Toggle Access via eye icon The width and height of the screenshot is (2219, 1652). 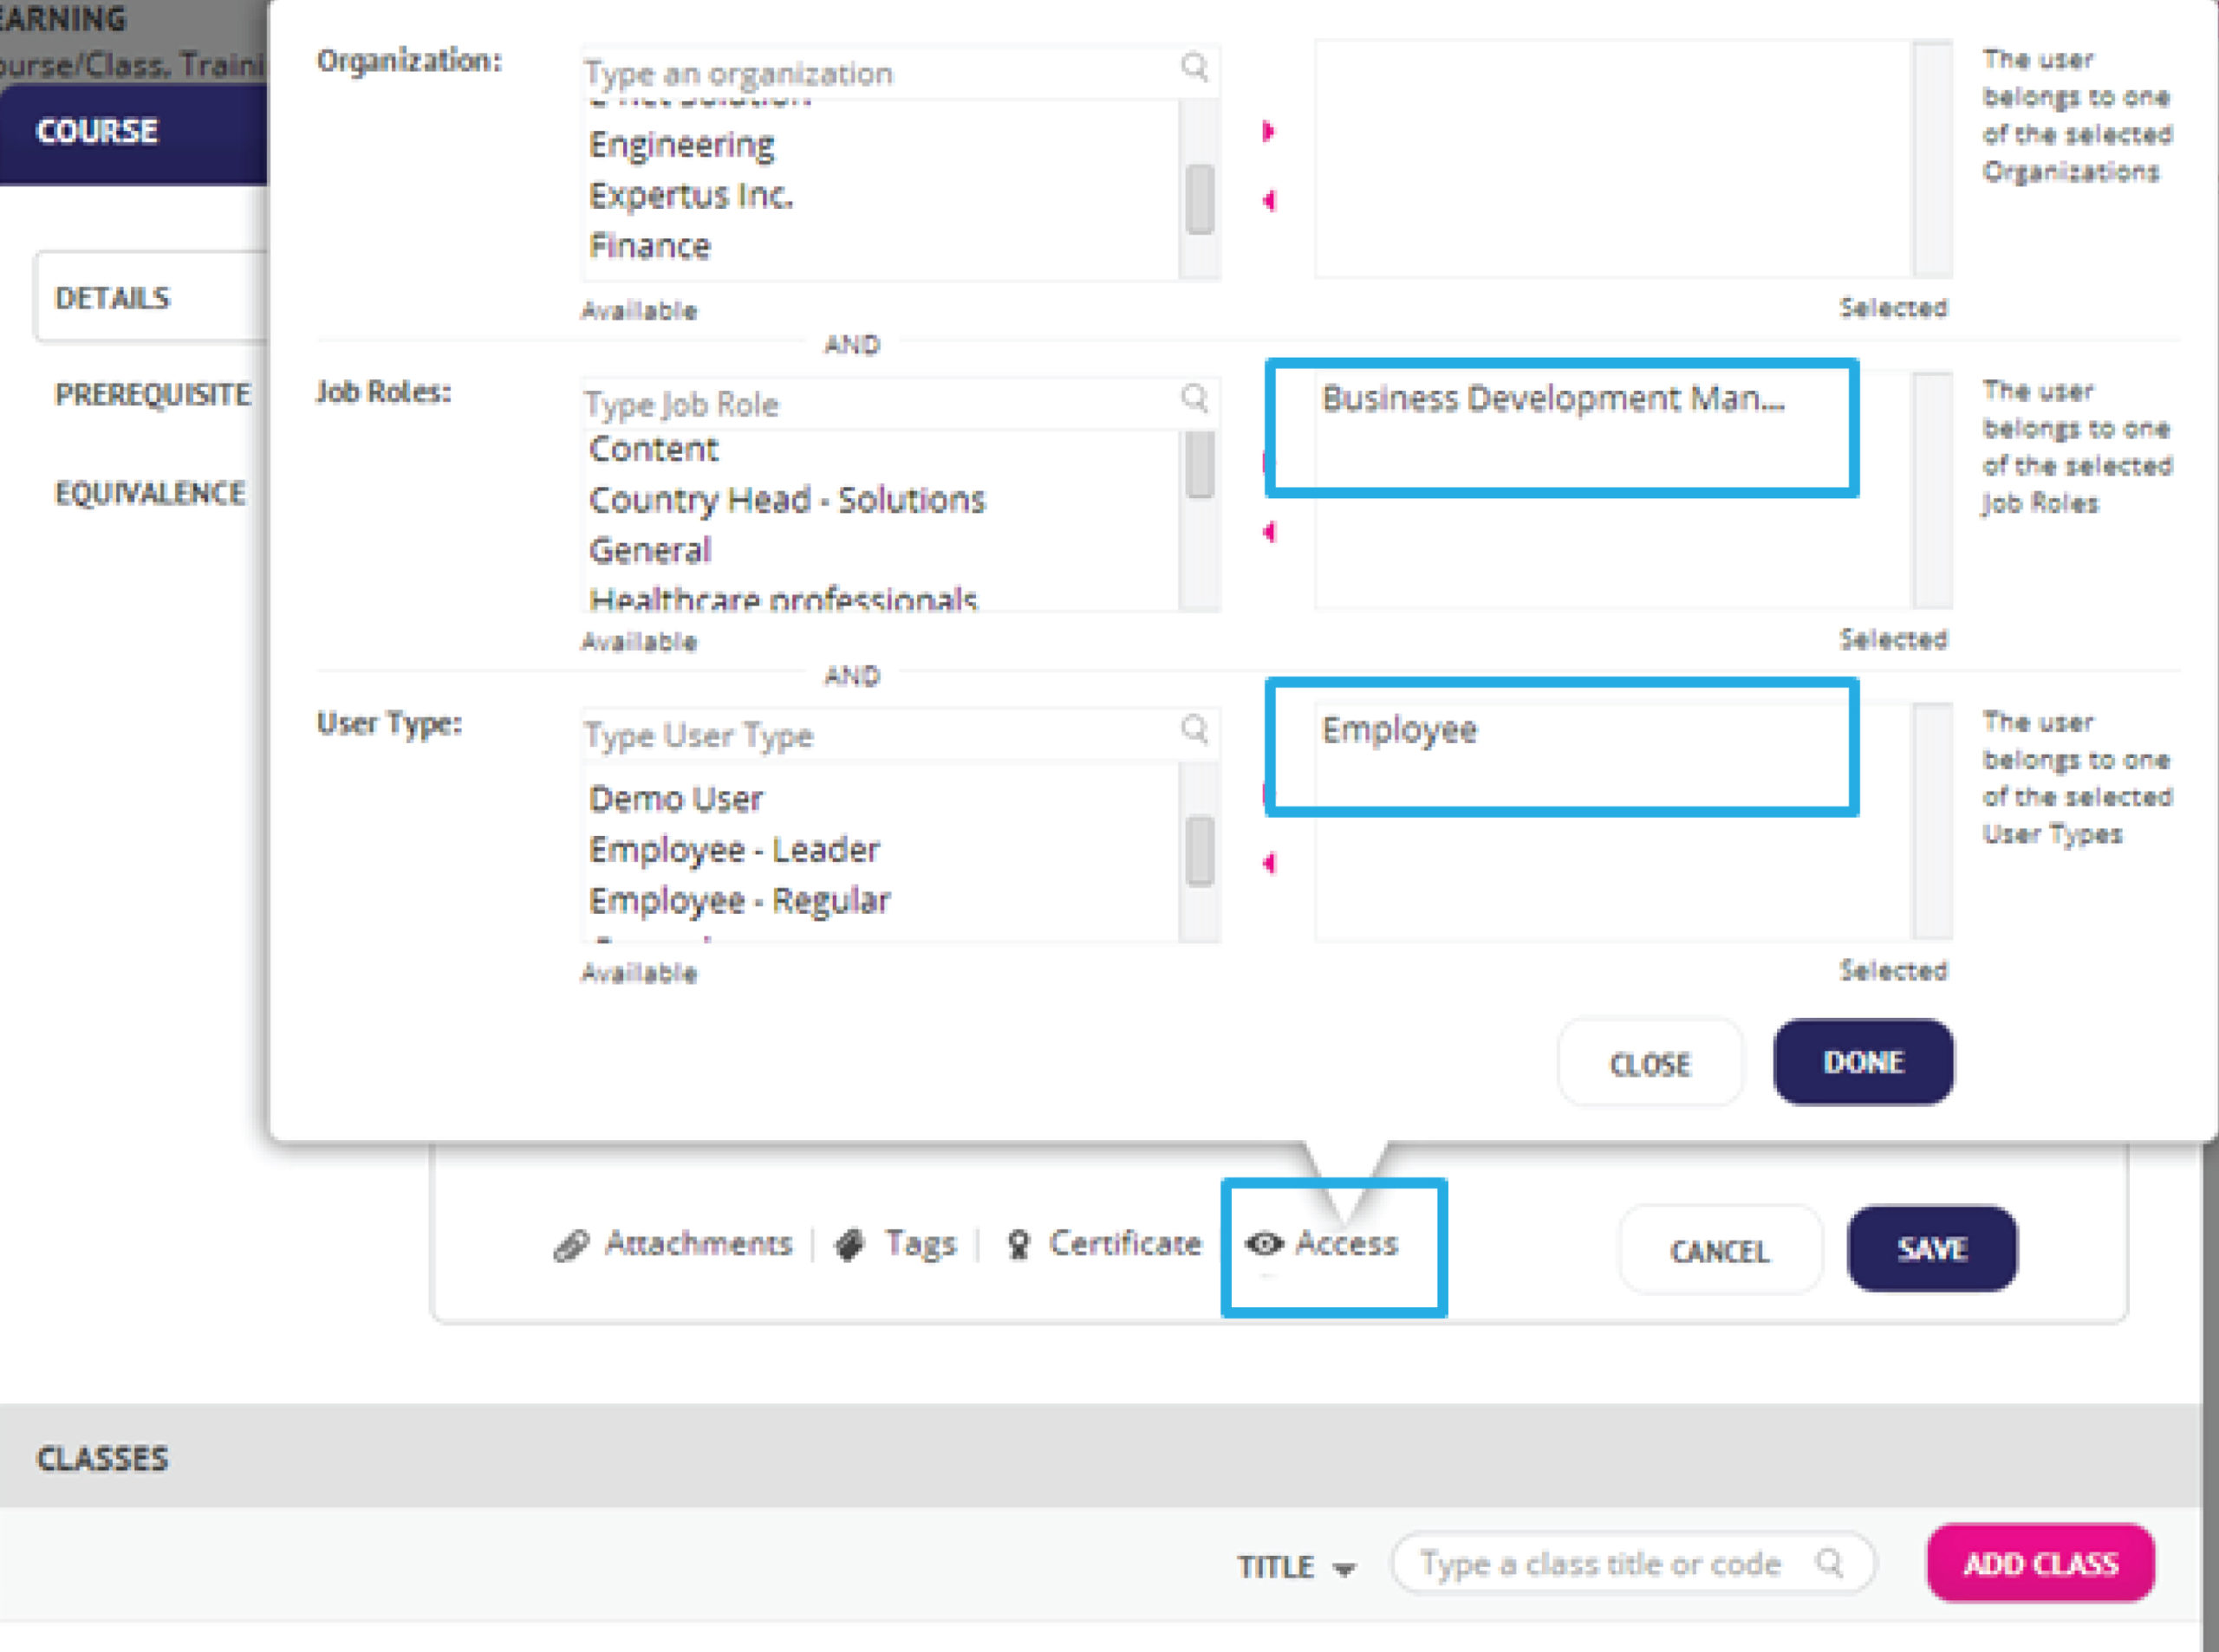coord(1264,1243)
